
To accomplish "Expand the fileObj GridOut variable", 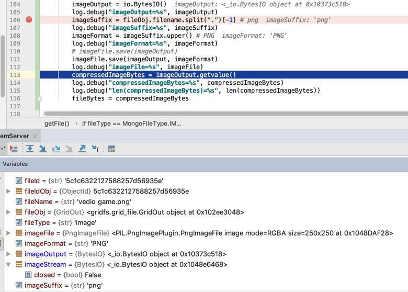I will pyautogui.click(x=8, y=212).
